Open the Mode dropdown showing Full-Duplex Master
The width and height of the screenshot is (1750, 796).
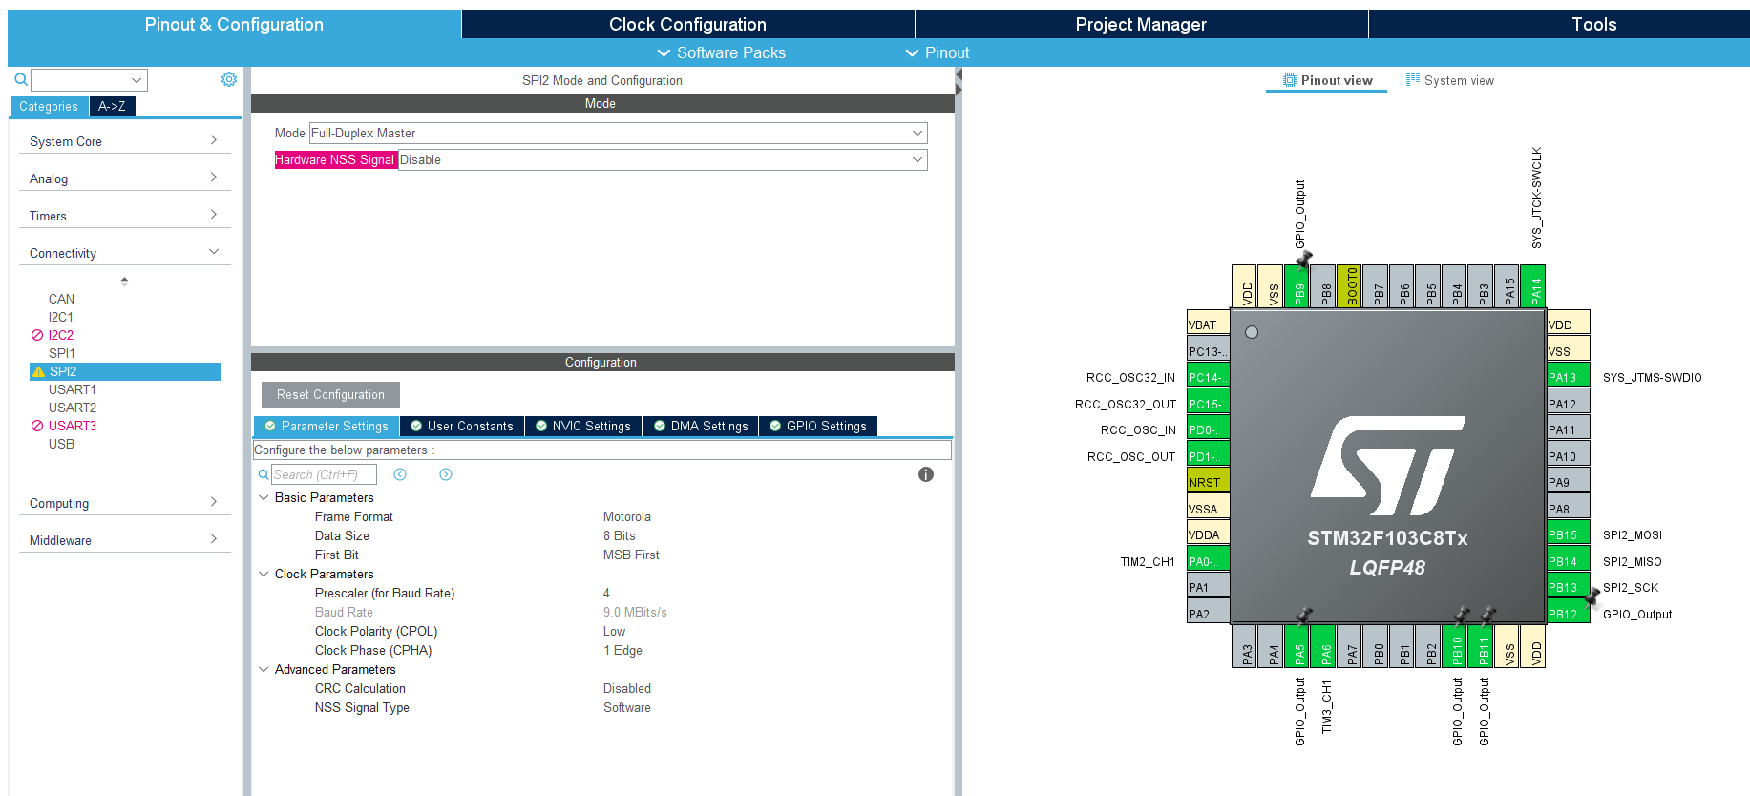[x=618, y=133]
